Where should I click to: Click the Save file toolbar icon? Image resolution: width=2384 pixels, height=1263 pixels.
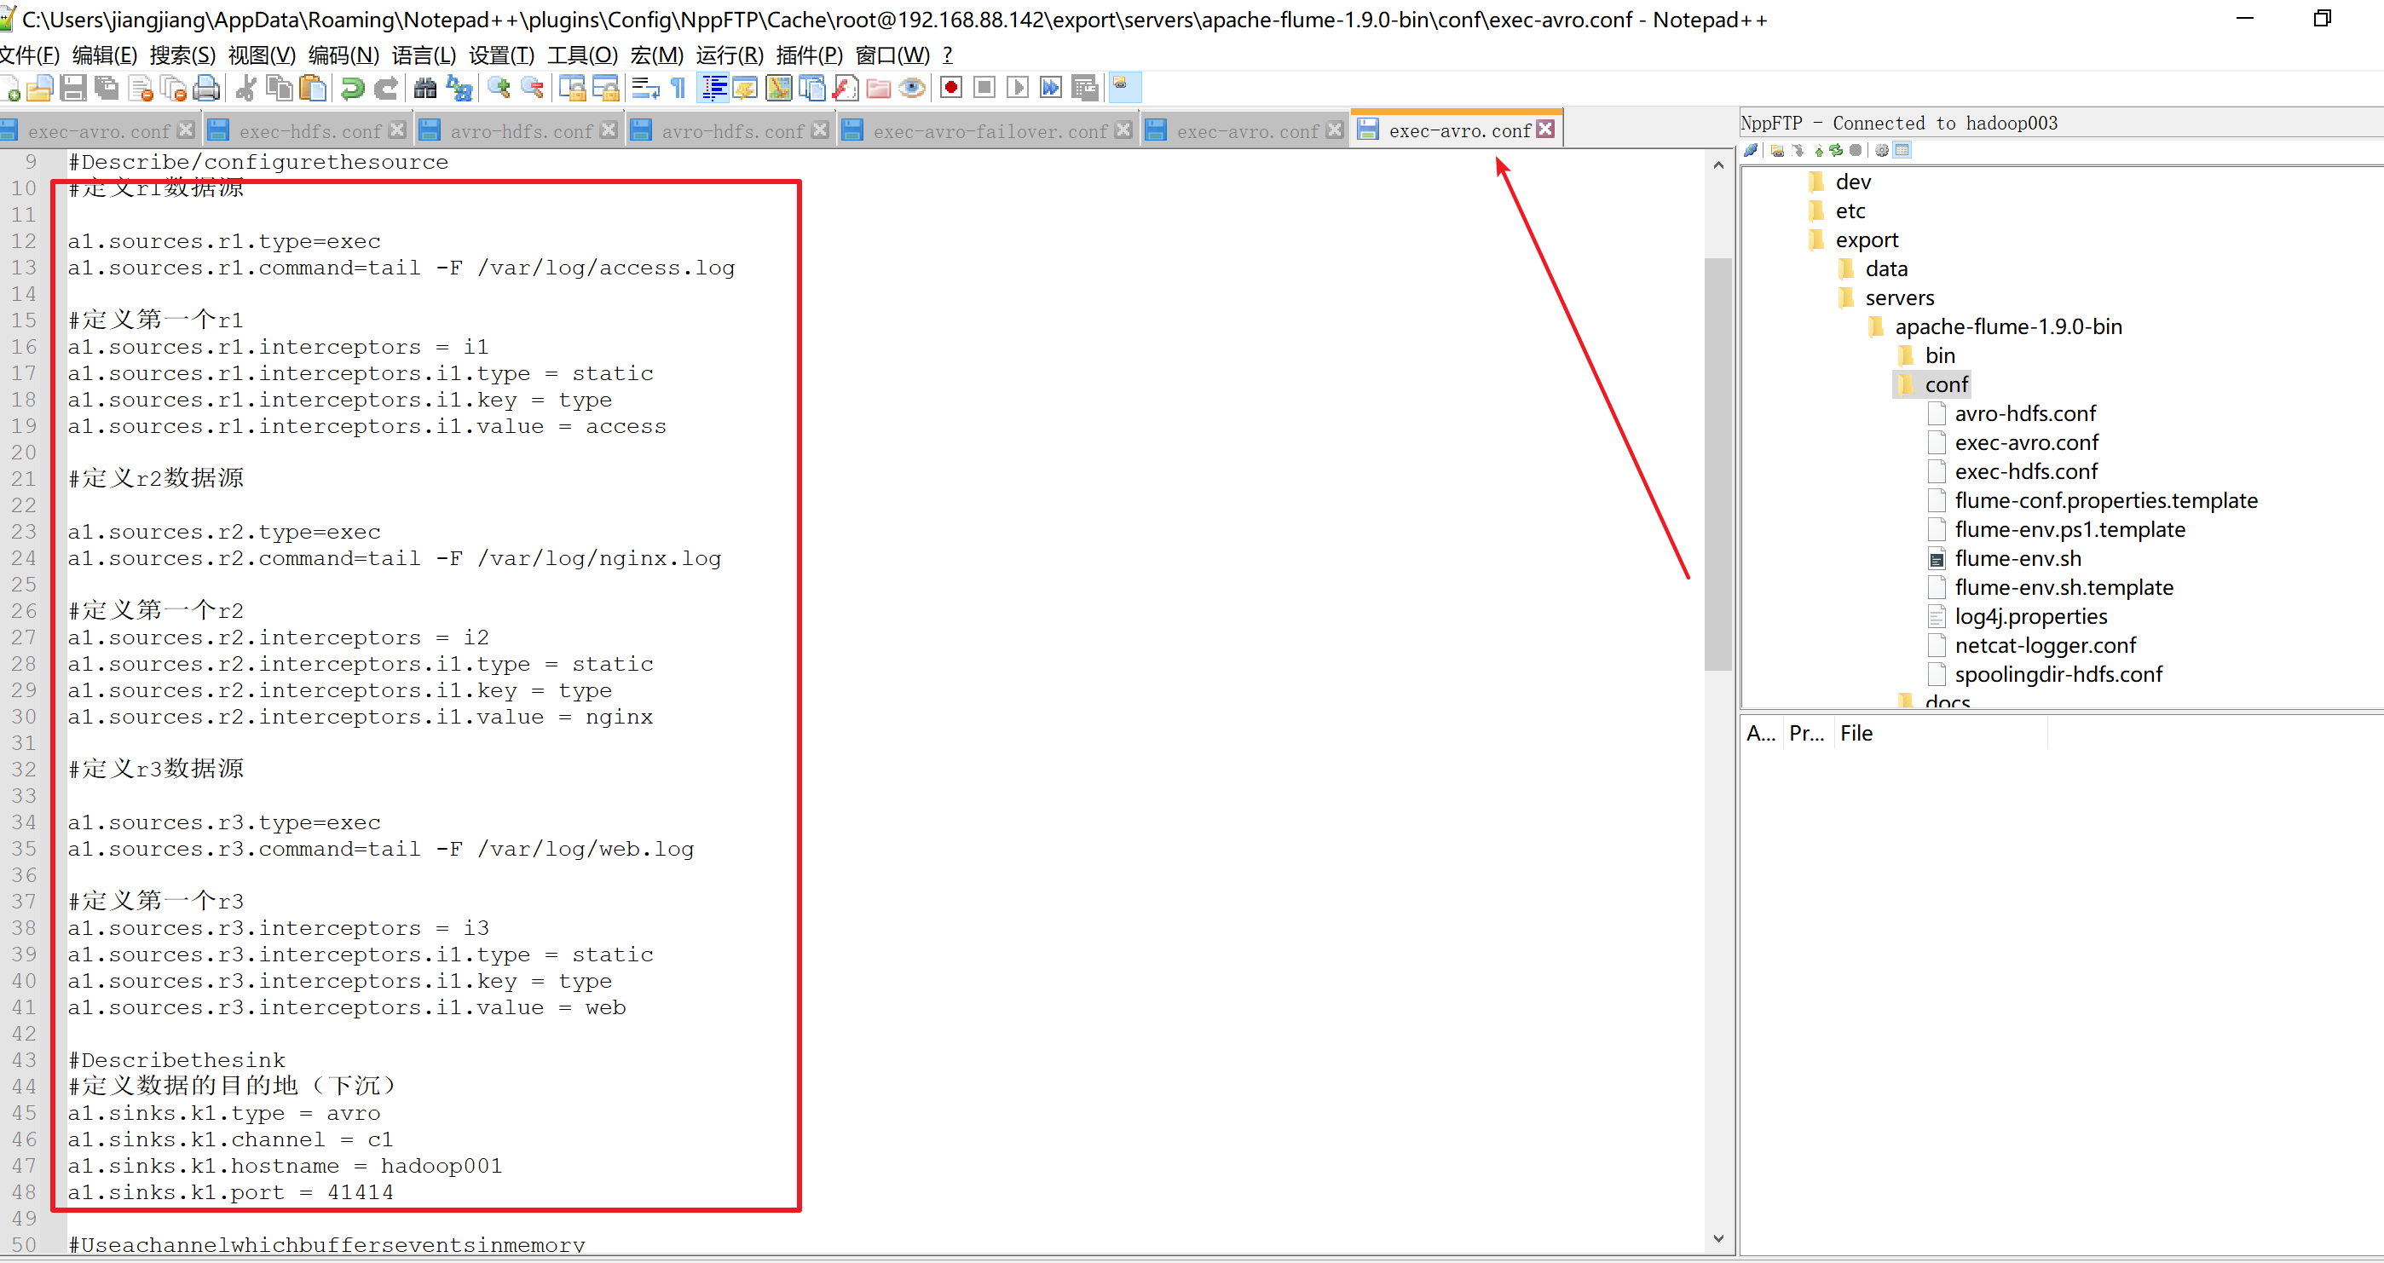click(x=72, y=89)
